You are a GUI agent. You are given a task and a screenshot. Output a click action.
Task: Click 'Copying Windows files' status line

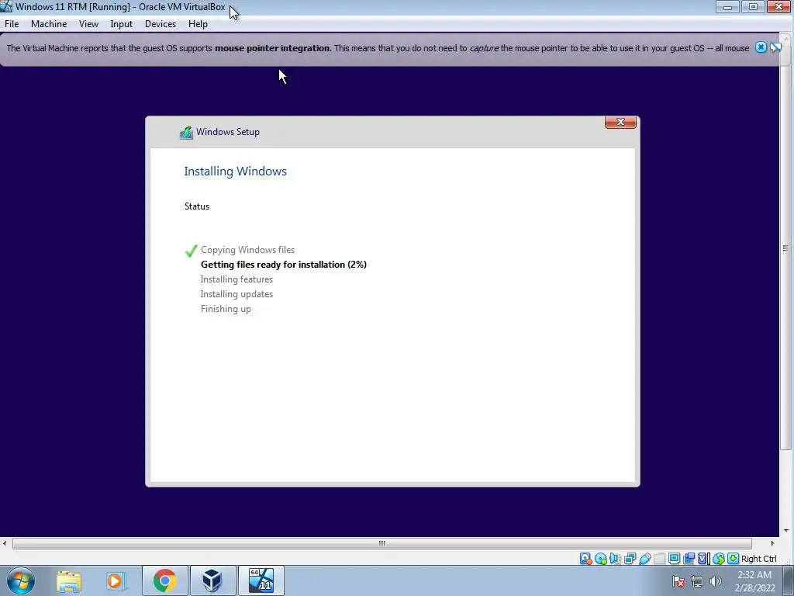click(x=247, y=250)
